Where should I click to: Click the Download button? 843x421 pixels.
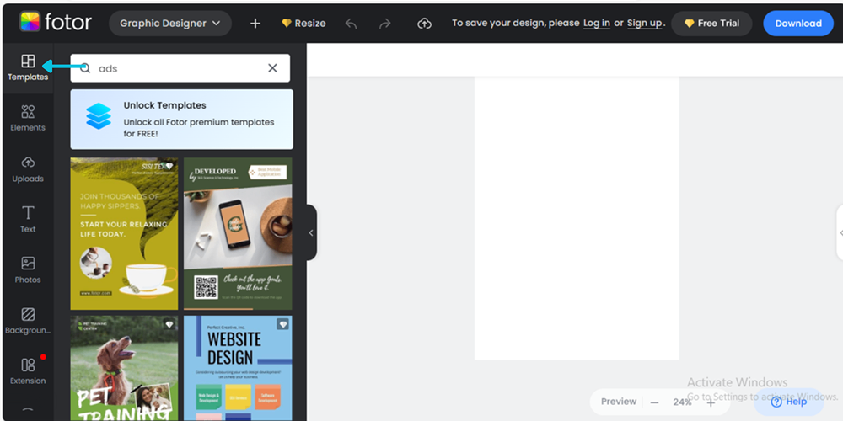coord(798,23)
